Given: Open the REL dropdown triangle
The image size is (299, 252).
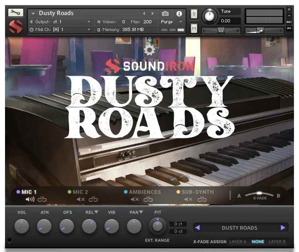Looking at the screenshot, I should pos(96,212).
